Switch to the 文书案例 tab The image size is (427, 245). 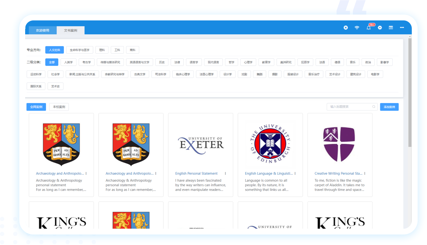point(70,30)
